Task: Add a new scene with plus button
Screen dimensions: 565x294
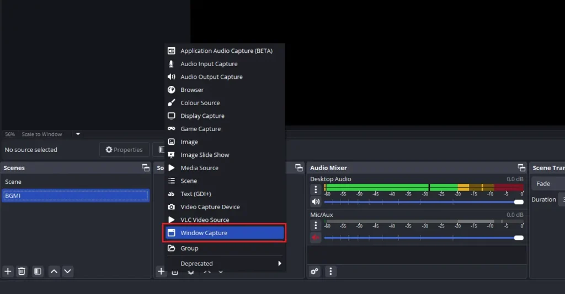Action: [x=8, y=271]
